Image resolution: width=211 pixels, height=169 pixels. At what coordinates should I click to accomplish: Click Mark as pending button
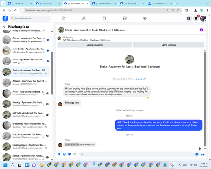(x=95, y=45)
